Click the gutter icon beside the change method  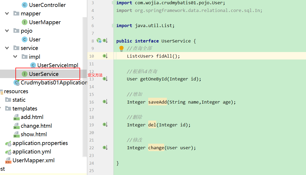pos(105,148)
